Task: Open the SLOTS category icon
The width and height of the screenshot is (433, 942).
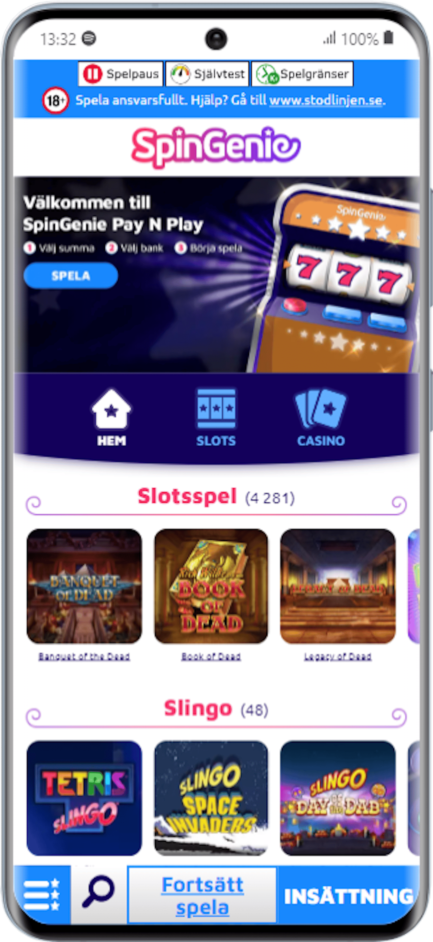Action: [216, 418]
